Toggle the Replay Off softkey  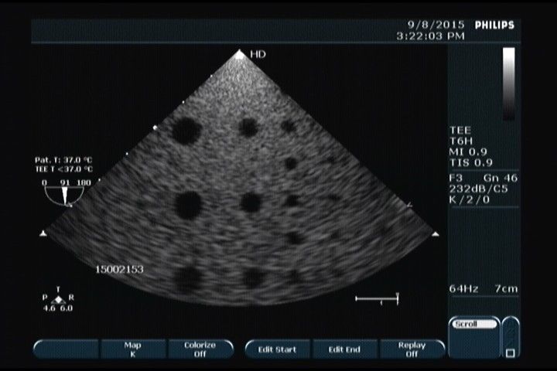click(412, 349)
